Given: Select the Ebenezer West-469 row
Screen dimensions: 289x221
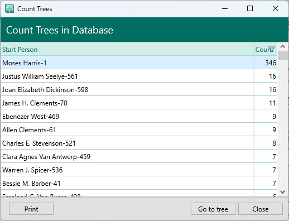Looking at the screenshot, I should pyautogui.click(x=139, y=116).
